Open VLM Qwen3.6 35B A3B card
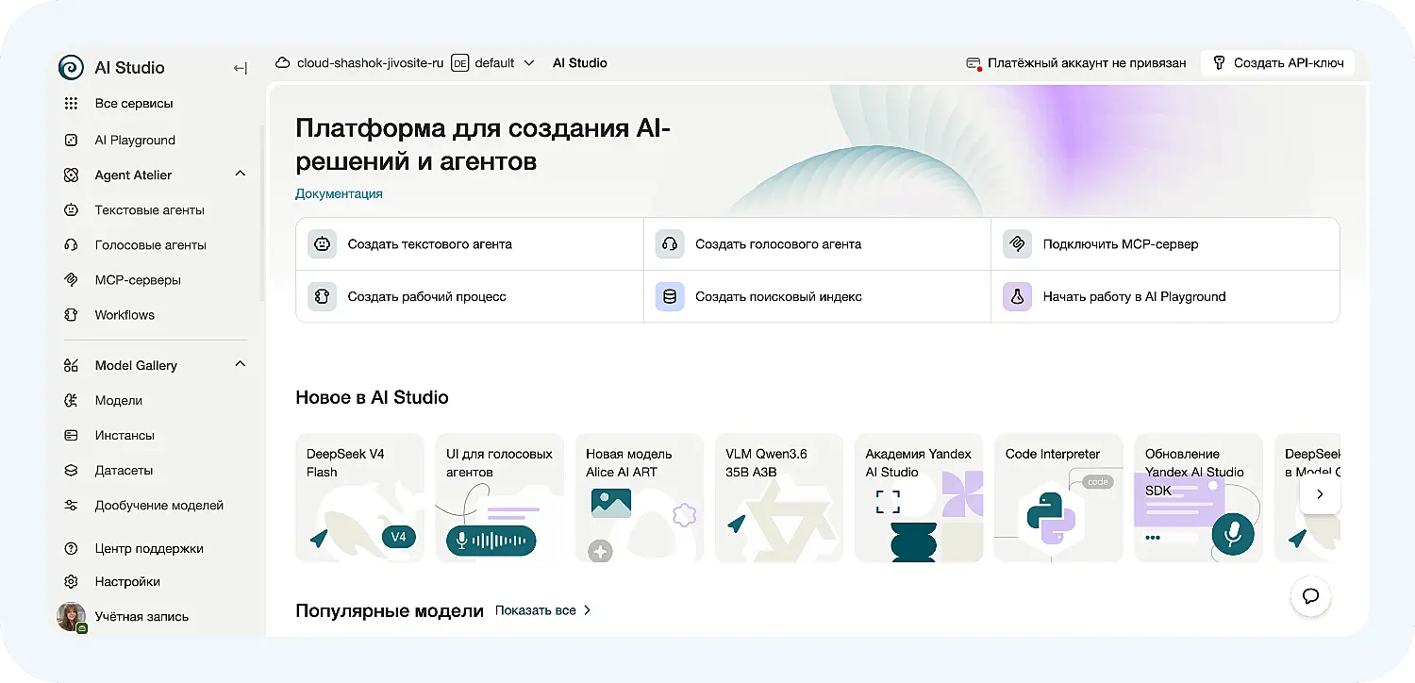Viewport: 1415px width, 683px height. coord(778,498)
